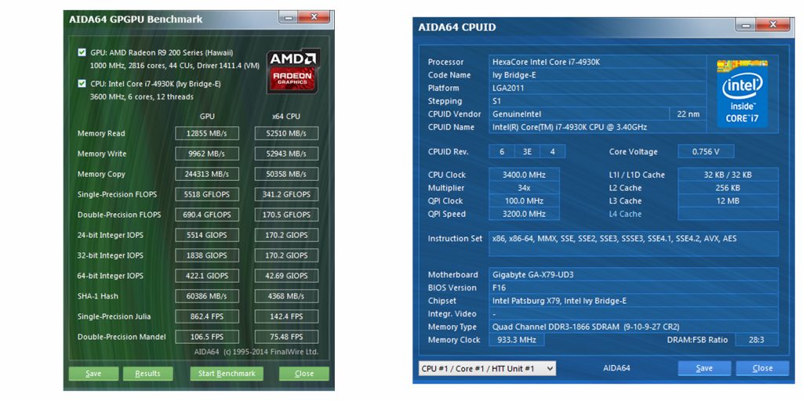Viewport: 803px width, 401px height.
Task: Click Platform value LGA2011
Action: pos(598,88)
